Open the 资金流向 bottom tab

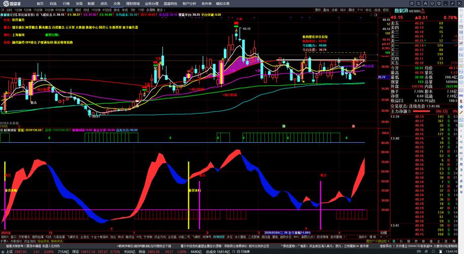click(30, 241)
